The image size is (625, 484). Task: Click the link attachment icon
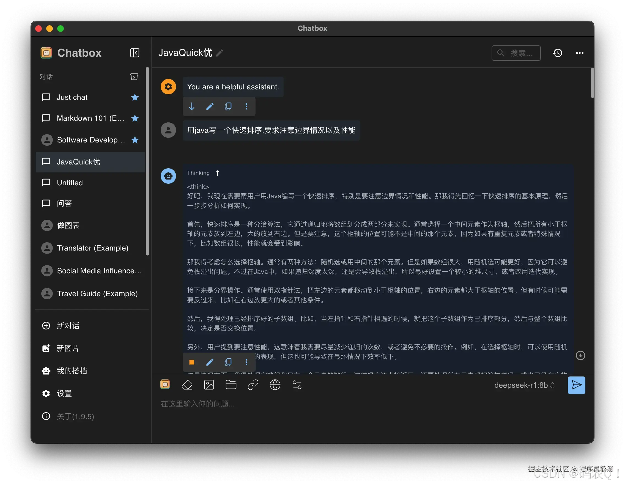253,385
